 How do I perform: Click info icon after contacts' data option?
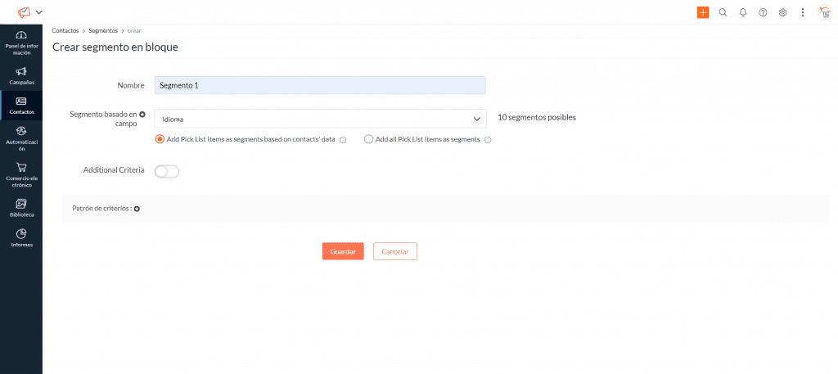[x=343, y=140]
